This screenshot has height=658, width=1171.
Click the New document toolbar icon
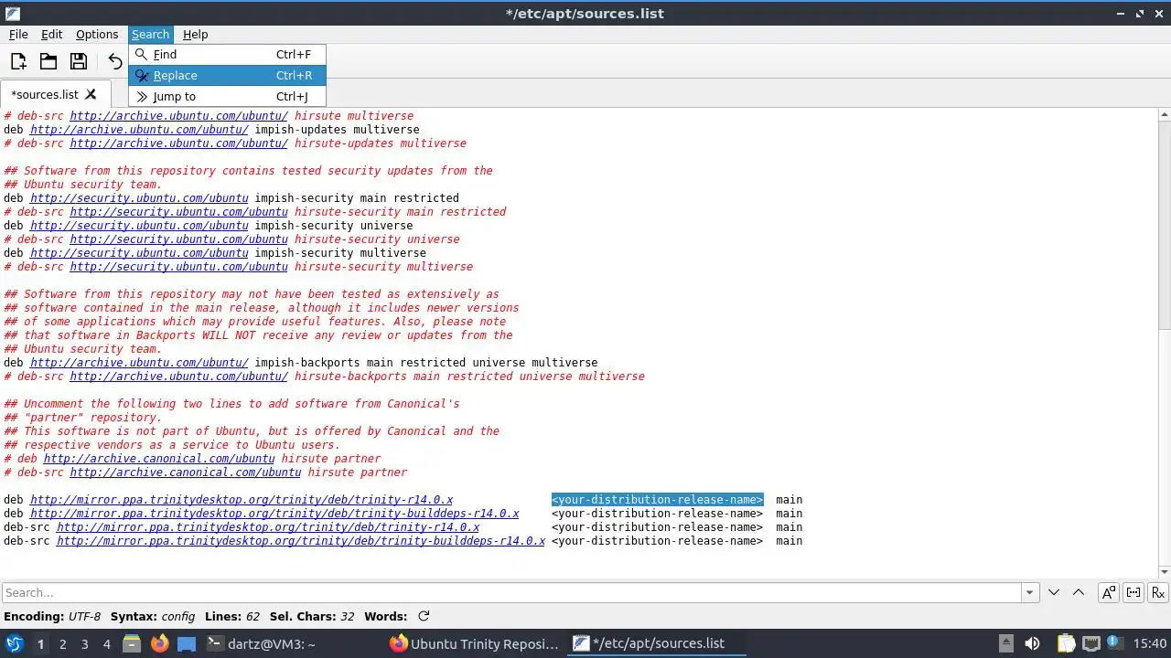point(18,61)
